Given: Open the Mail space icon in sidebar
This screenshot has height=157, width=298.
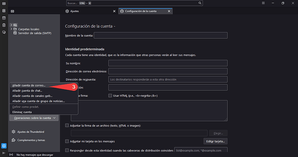Looking at the screenshot, I should pos(4,3).
